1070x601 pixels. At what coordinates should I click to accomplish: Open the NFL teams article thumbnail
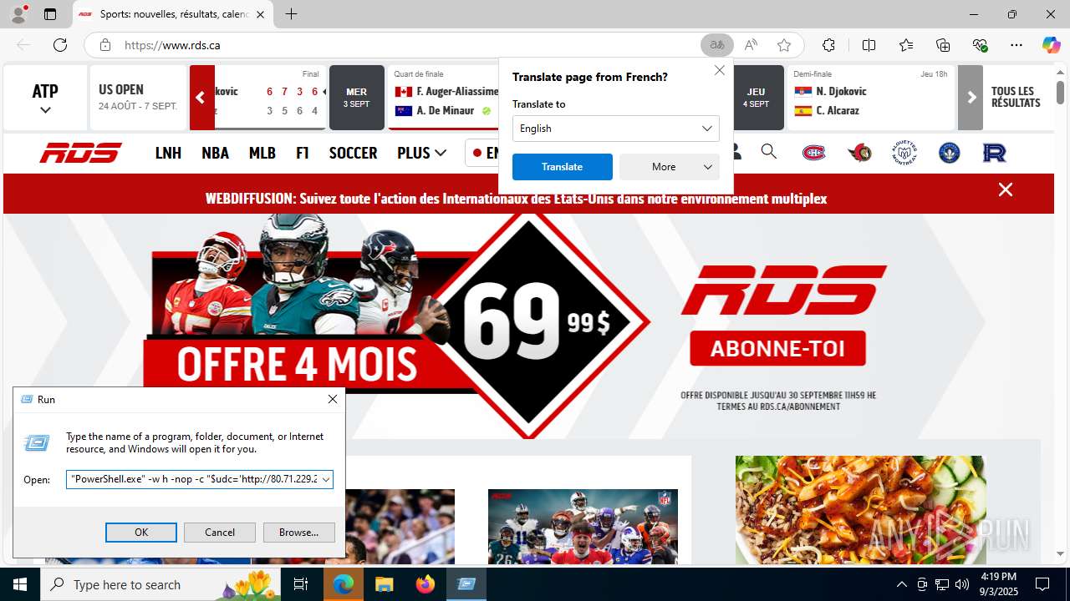tap(583, 527)
